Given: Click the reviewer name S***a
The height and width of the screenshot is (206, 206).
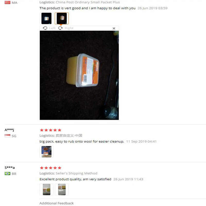Looking at the screenshot, I should pyautogui.click(x=10, y=168).
